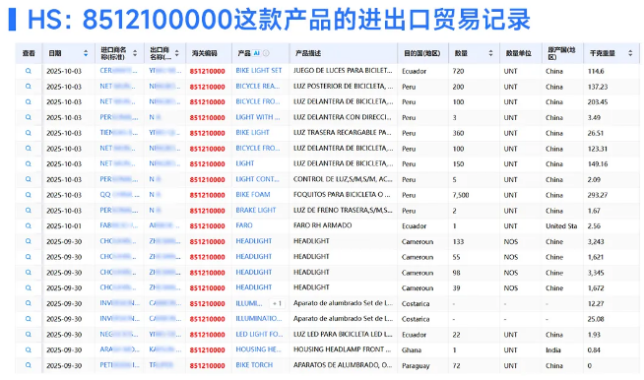Sort by 千克重量 column arrows
Screen dimensions: 644x380
coord(630,53)
